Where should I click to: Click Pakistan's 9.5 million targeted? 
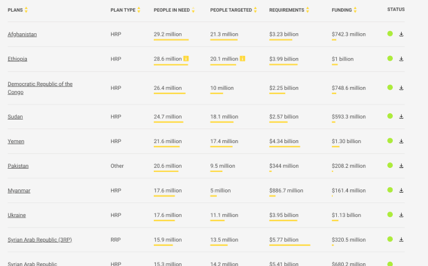click(x=222, y=166)
